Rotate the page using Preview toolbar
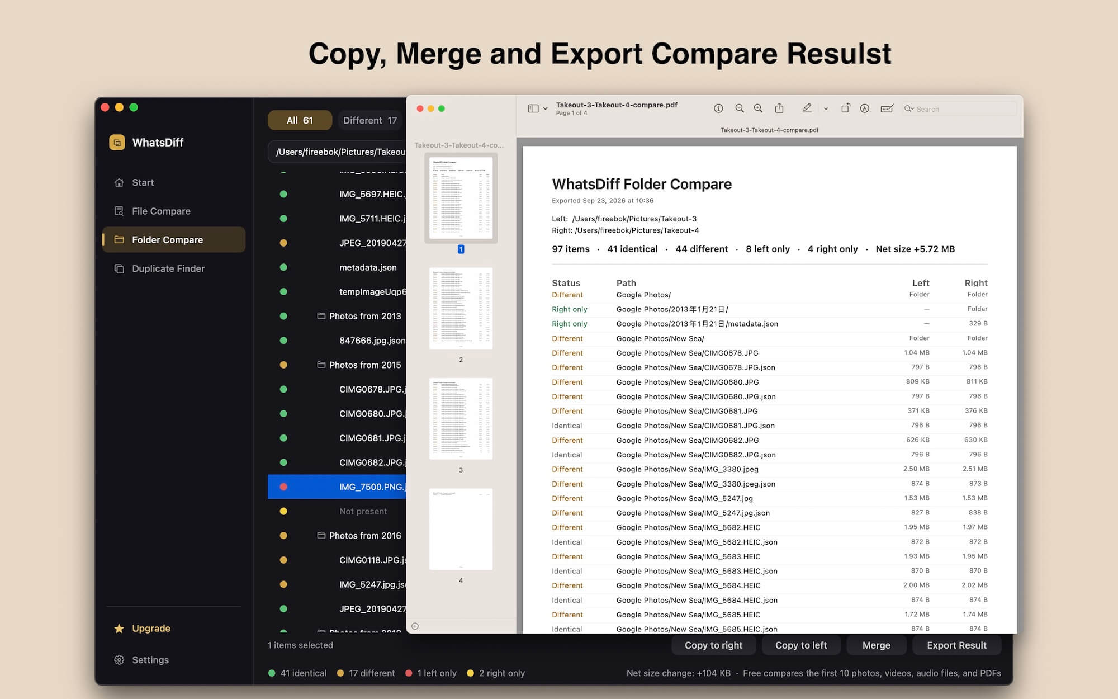The image size is (1118, 699). (845, 108)
